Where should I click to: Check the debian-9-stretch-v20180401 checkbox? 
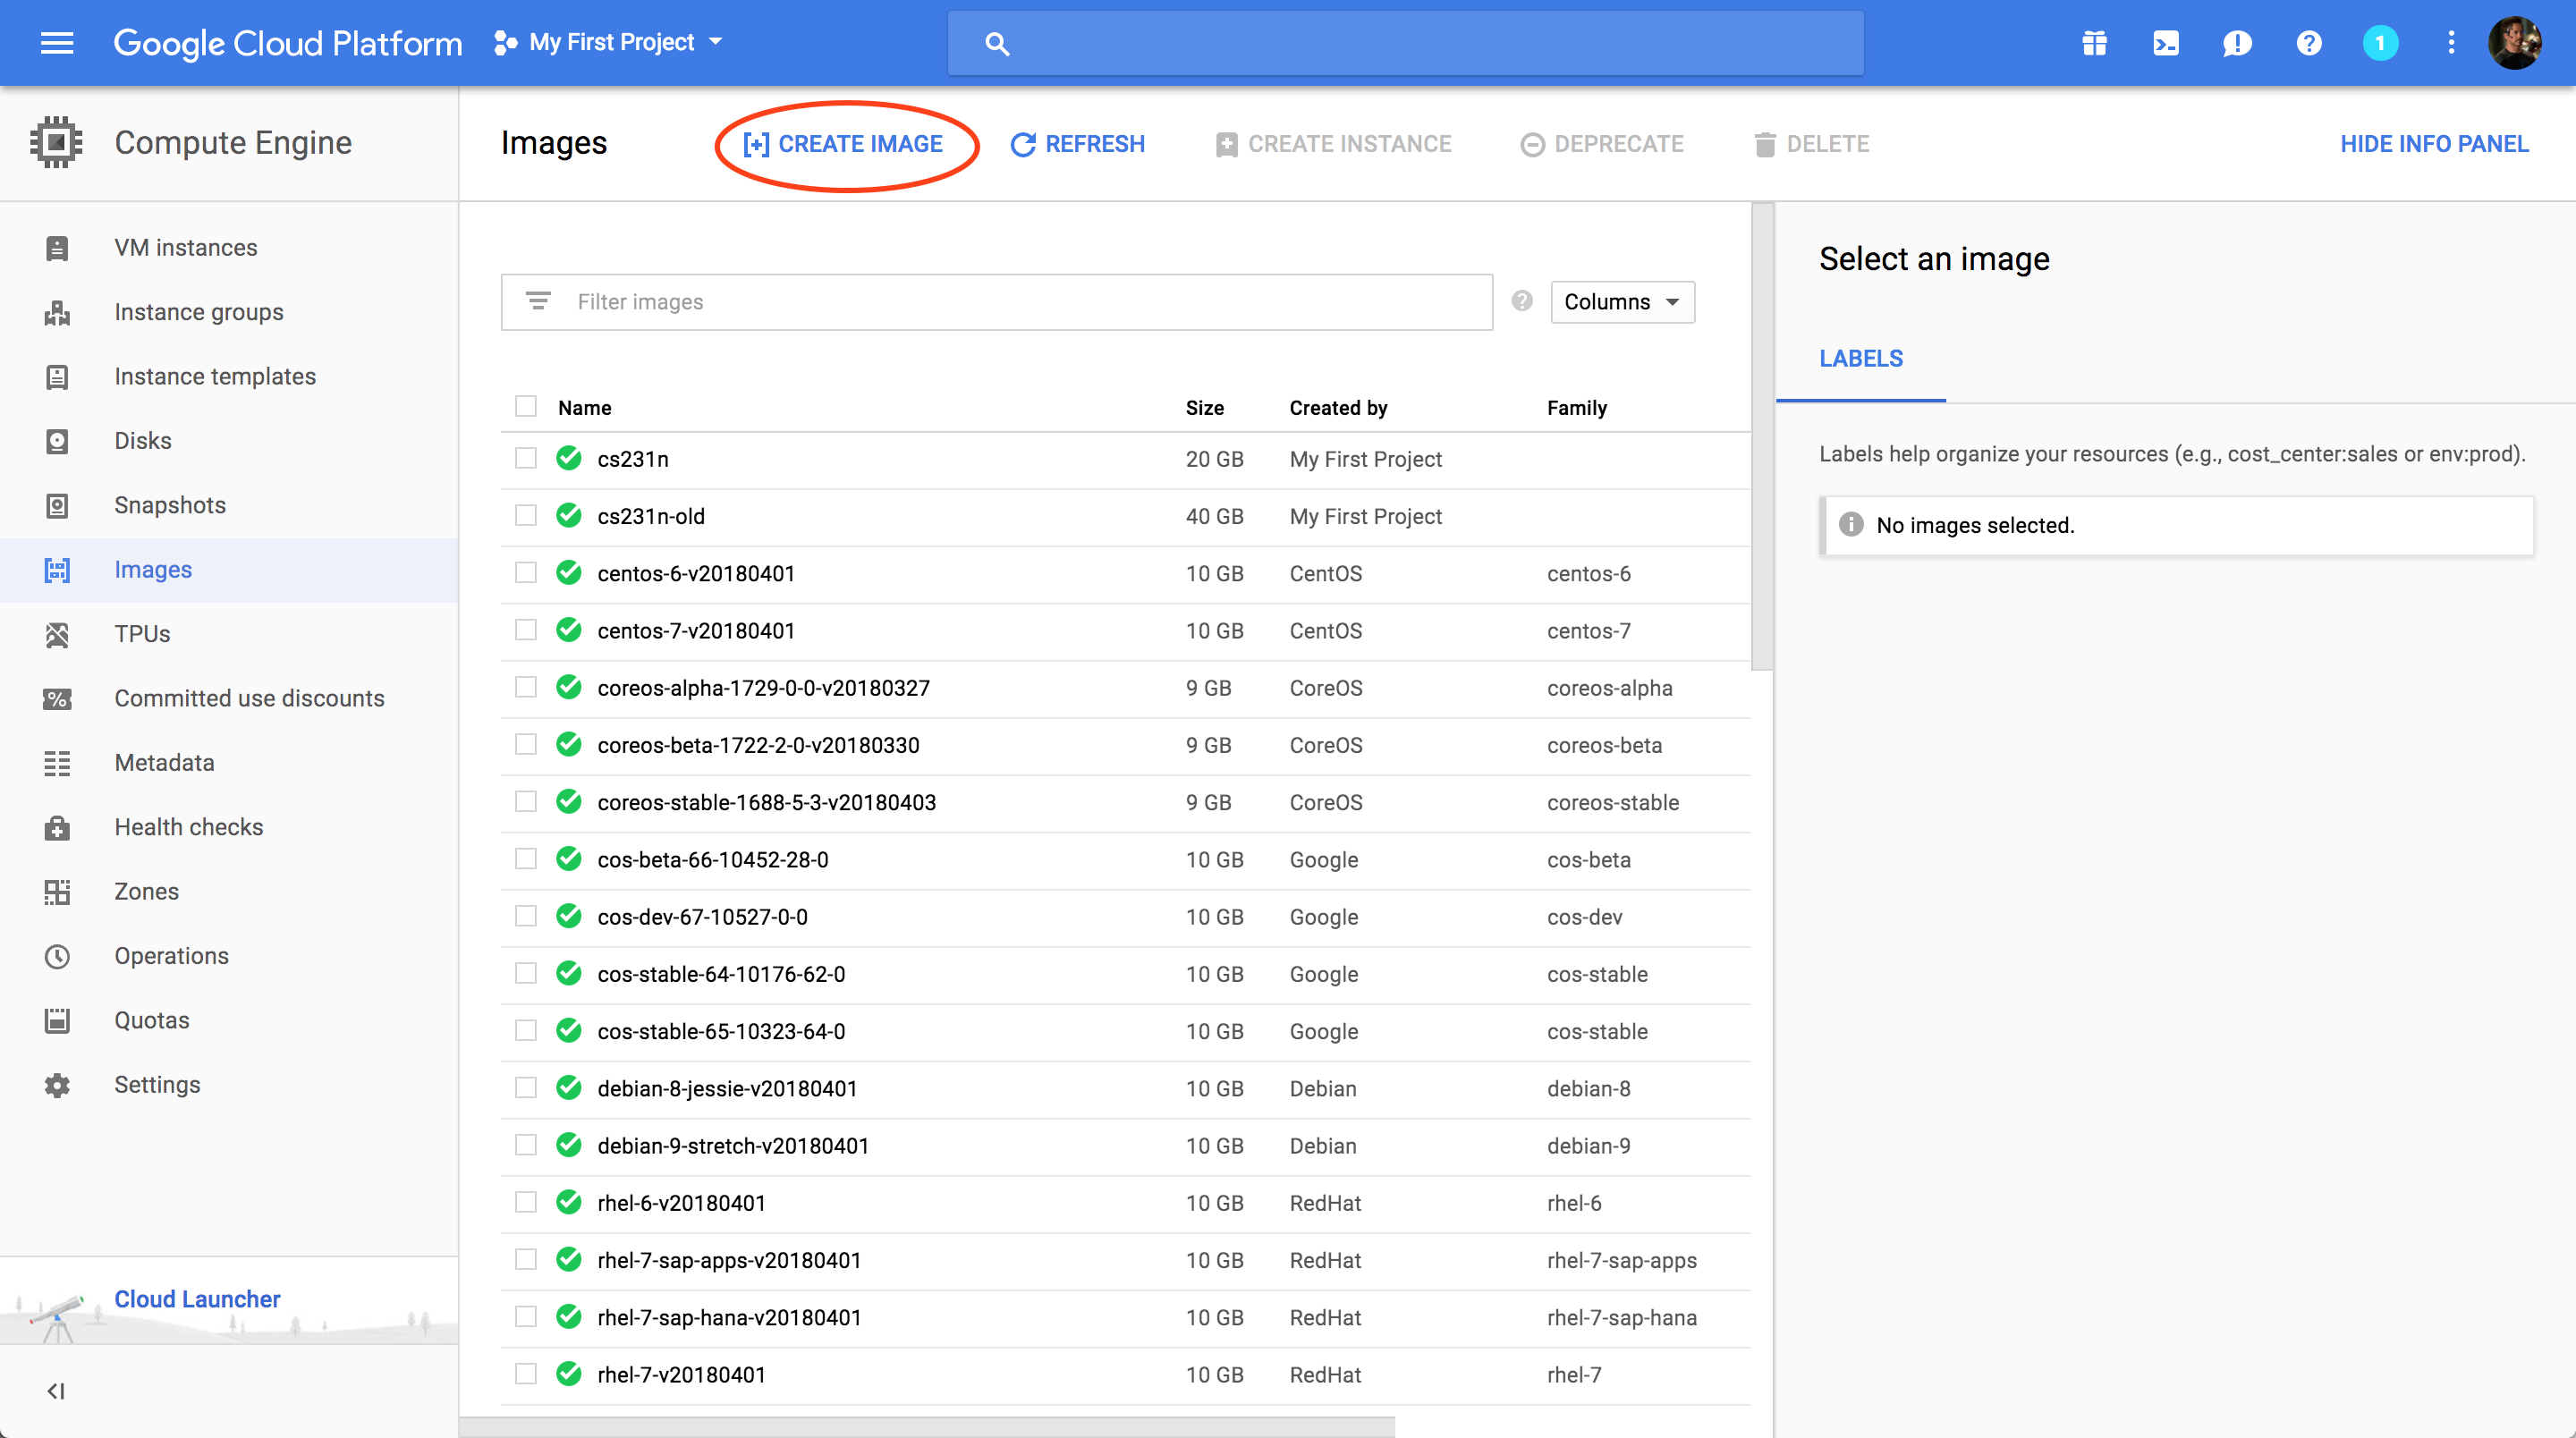[x=525, y=1145]
